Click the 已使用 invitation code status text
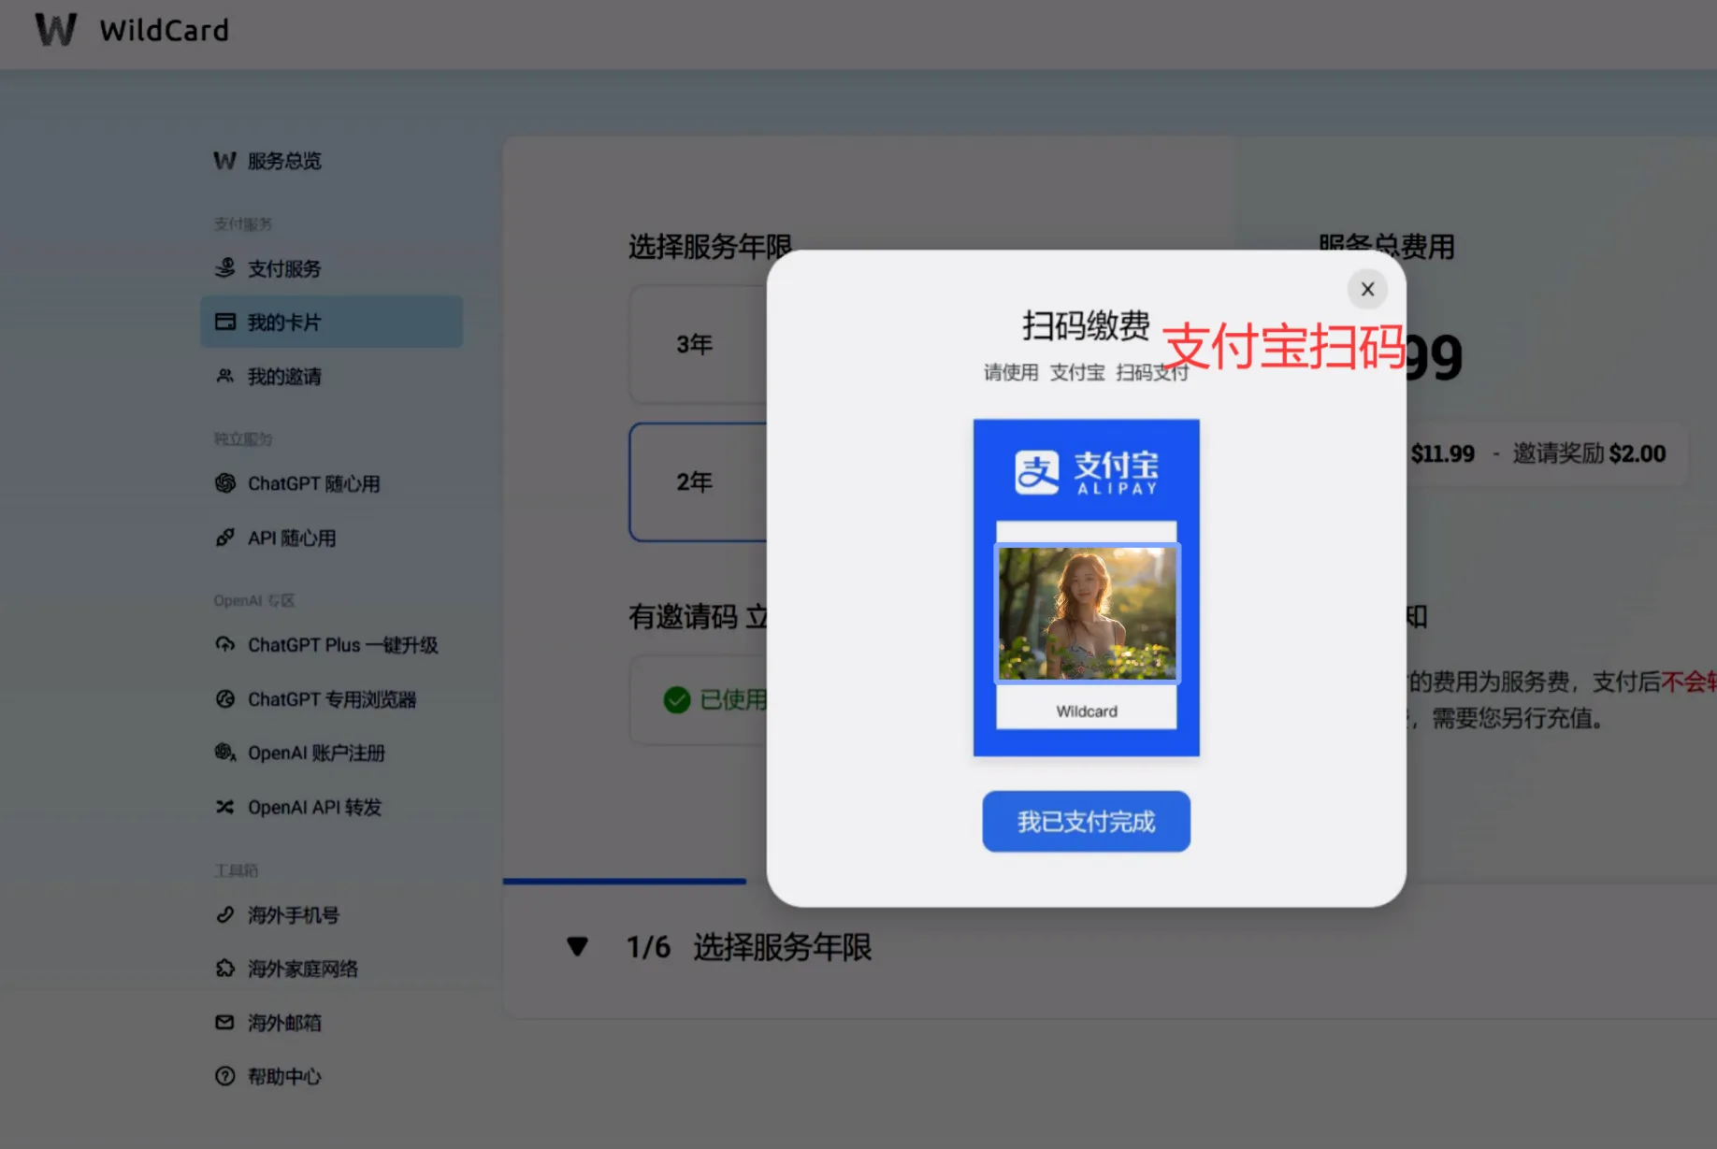 732,699
